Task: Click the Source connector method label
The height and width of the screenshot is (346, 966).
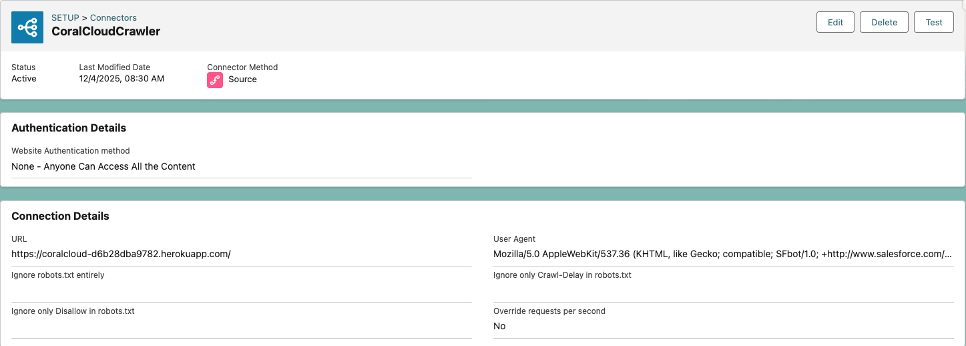Action: [242, 79]
